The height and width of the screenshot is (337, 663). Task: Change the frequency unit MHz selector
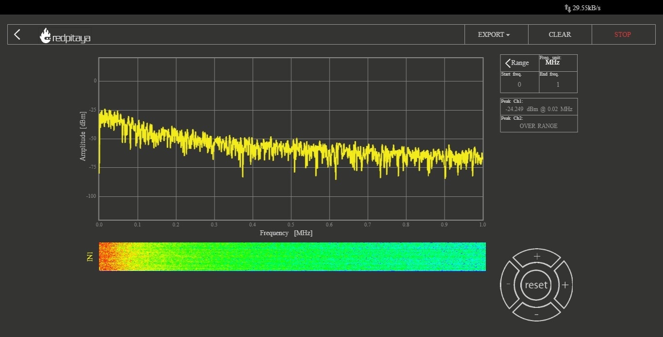[552, 63]
